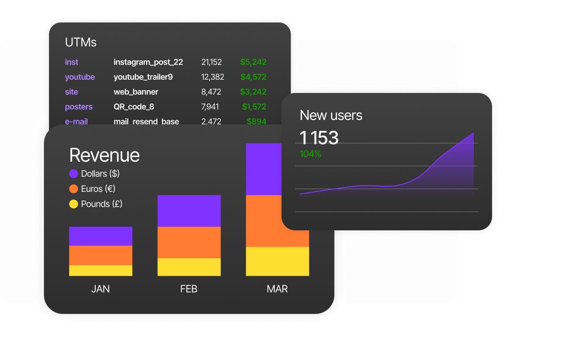Click the 104% growth indicator
Screen dimensions: 574x343
(x=310, y=154)
